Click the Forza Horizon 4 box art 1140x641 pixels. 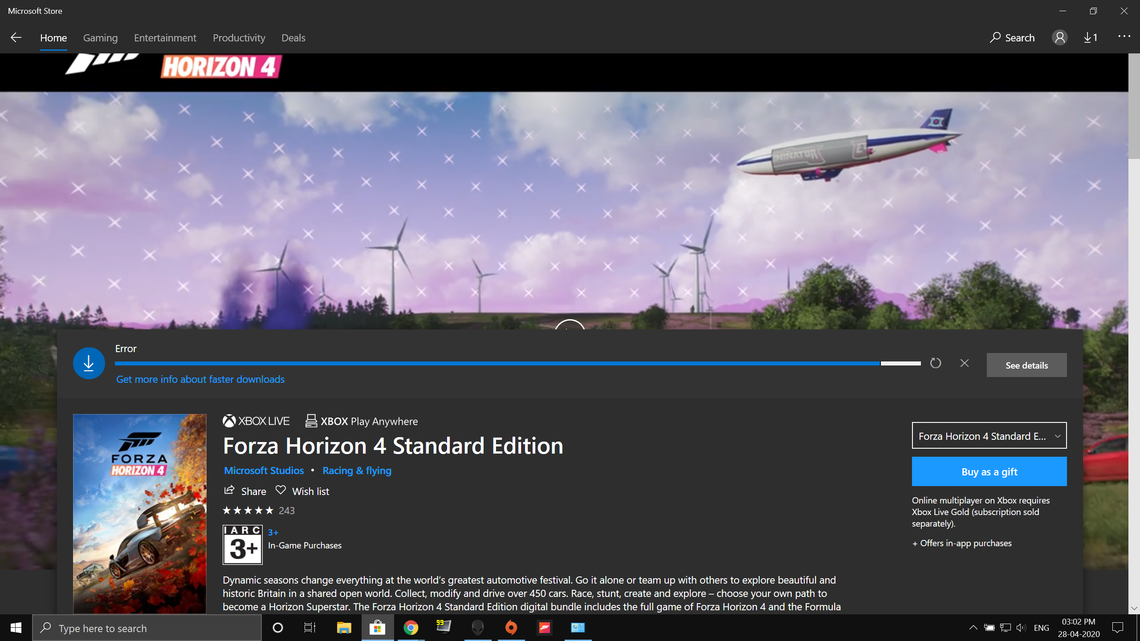point(140,514)
